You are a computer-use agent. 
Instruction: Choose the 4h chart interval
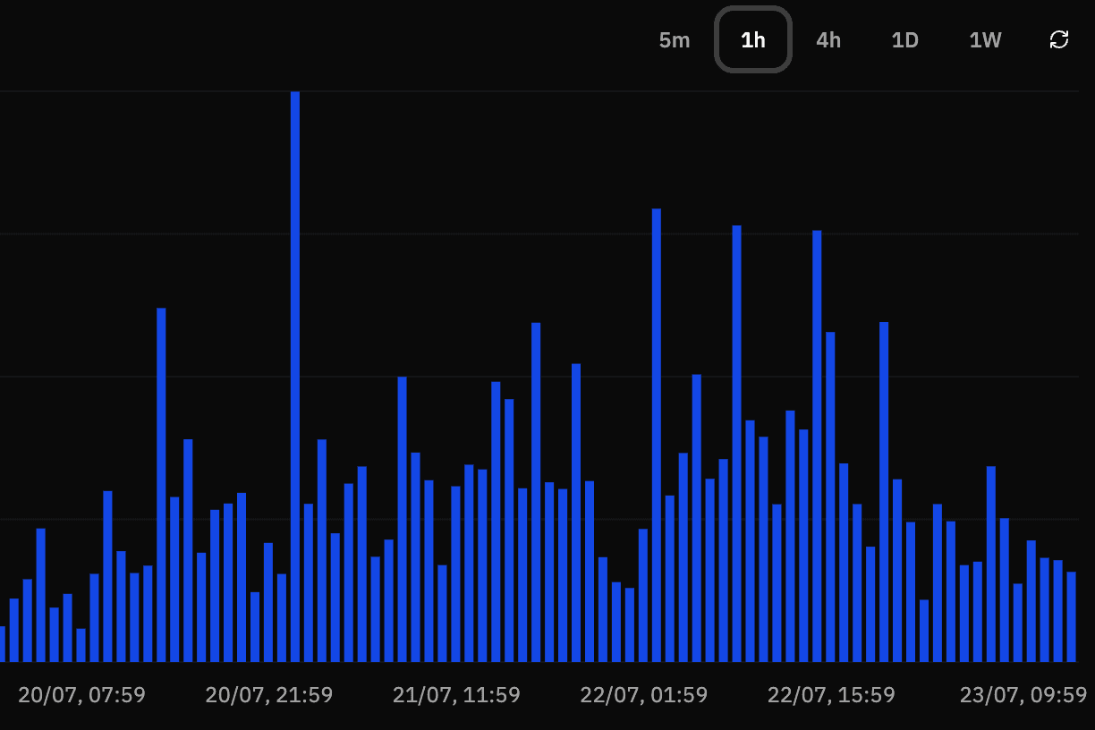[x=828, y=40]
